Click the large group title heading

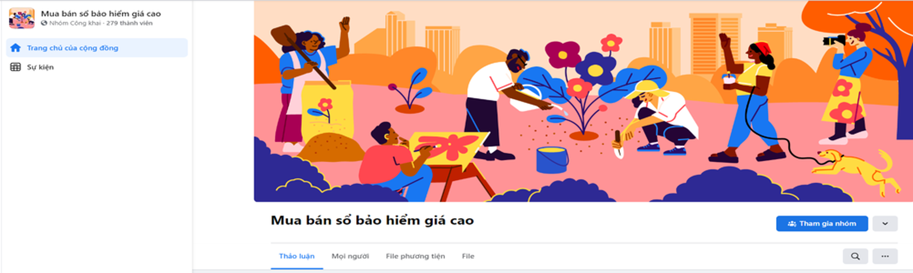pyautogui.click(x=372, y=221)
